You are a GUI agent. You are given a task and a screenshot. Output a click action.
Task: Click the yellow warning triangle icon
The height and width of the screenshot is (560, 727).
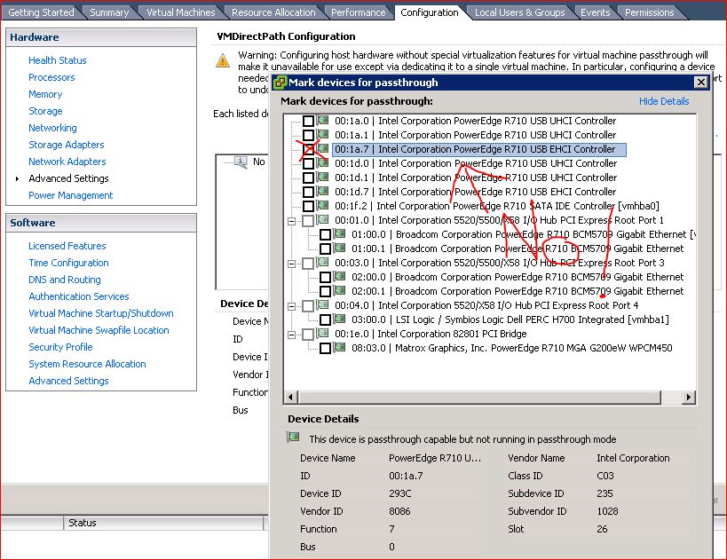pyautogui.click(x=222, y=60)
